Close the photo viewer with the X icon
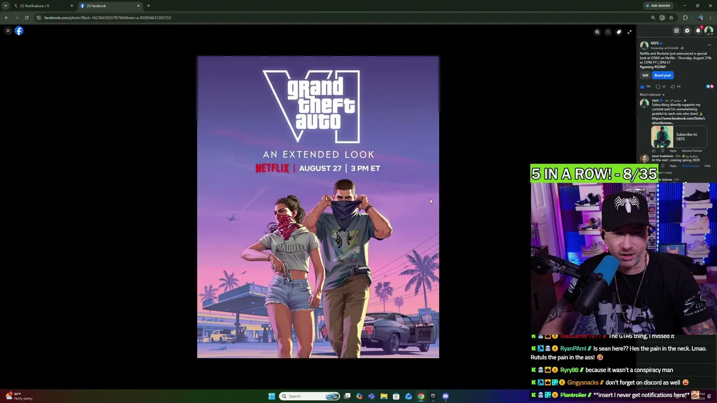This screenshot has width=717, height=403. 8,31
